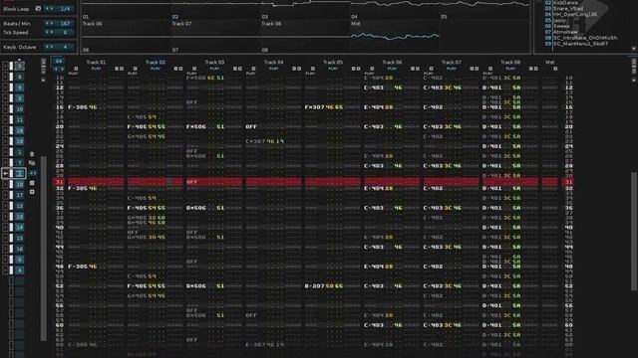
Task: Toggle the Mst track mute square
Action: pyautogui.click(x=555, y=69)
